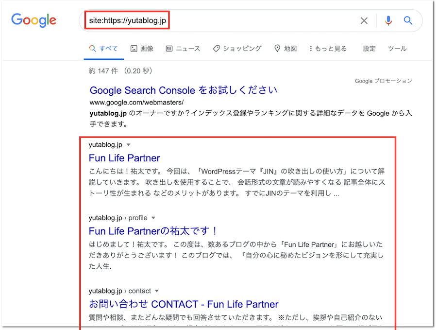Start voice search with microphone icon
Viewport: 437px width, 330px height.
click(388, 20)
